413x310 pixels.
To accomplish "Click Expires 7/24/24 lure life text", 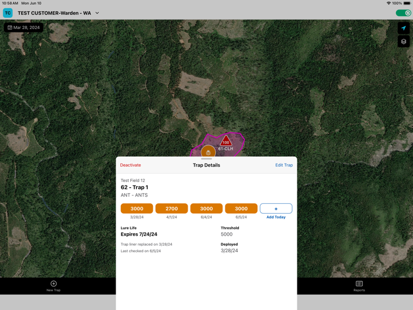I will [139, 234].
